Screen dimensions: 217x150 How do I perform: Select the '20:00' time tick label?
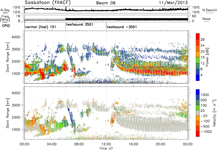coord(160,144)
